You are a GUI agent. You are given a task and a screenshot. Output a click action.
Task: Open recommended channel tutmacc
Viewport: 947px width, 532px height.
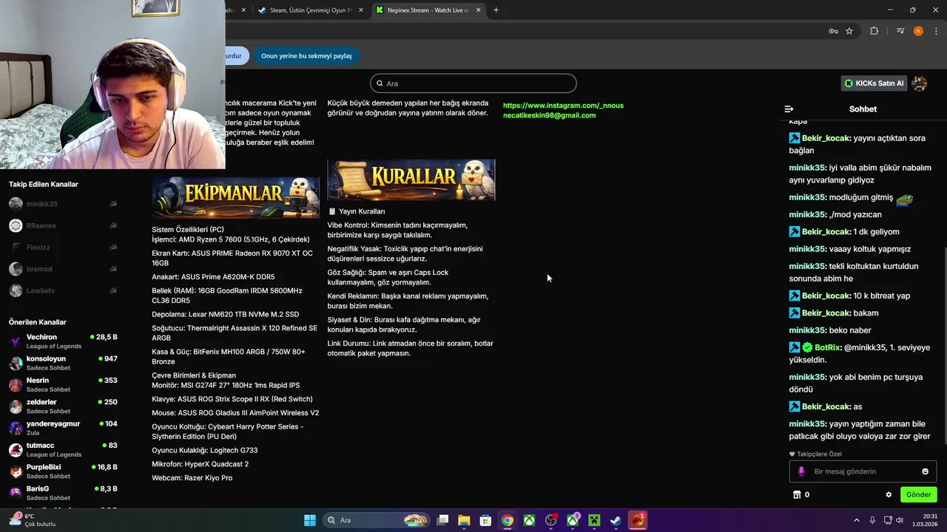pos(63,449)
